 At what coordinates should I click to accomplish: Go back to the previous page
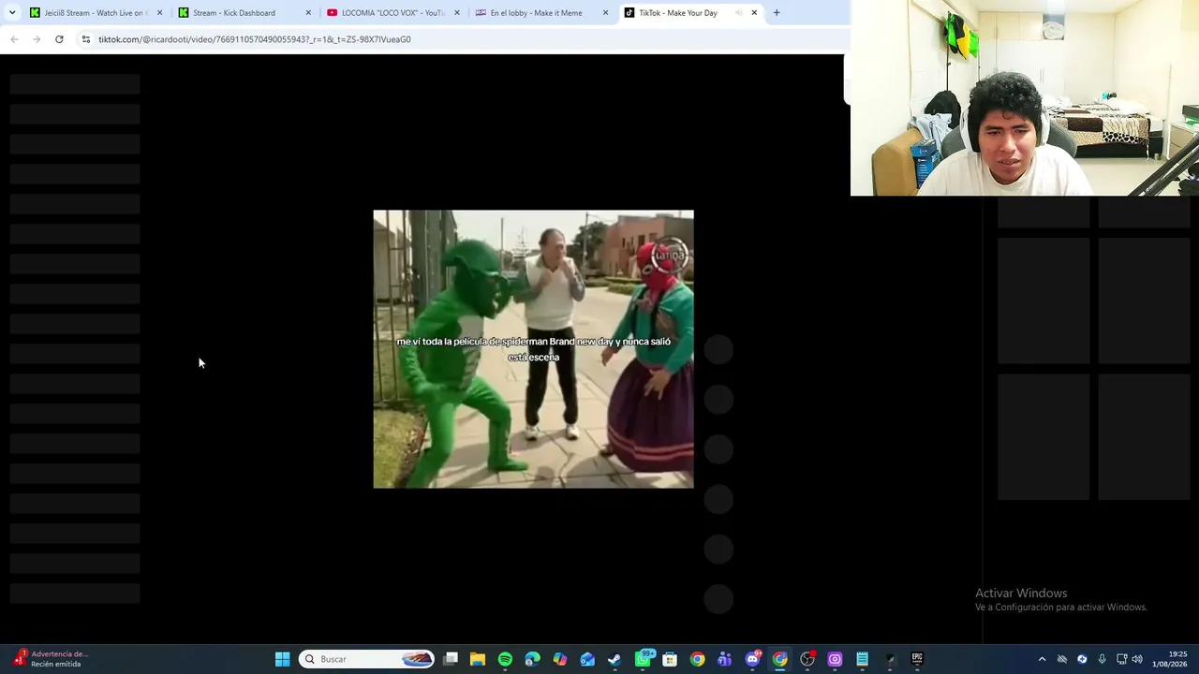(x=14, y=39)
